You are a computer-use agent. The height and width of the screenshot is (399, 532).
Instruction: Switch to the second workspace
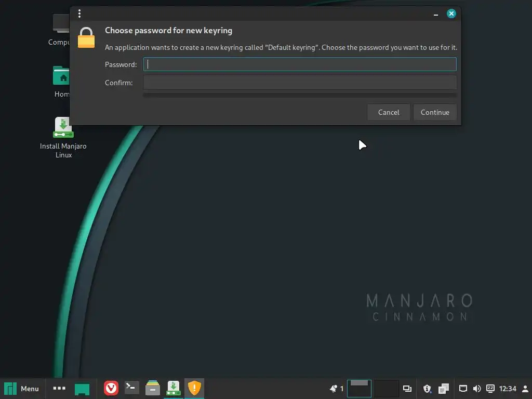pyautogui.click(x=386, y=389)
